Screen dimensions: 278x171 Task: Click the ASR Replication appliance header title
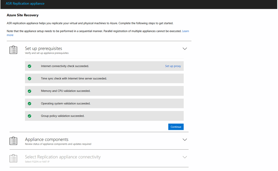point(25,4)
